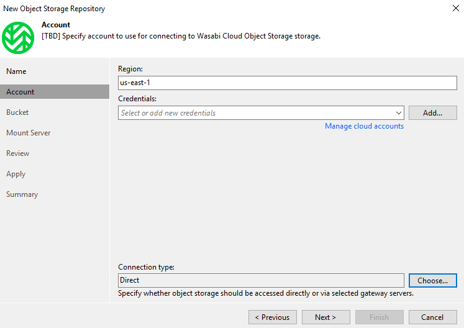The image size is (464, 328).
Task: Open the Select or add new credentials combo box
Action: pyautogui.click(x=261, y=113)
